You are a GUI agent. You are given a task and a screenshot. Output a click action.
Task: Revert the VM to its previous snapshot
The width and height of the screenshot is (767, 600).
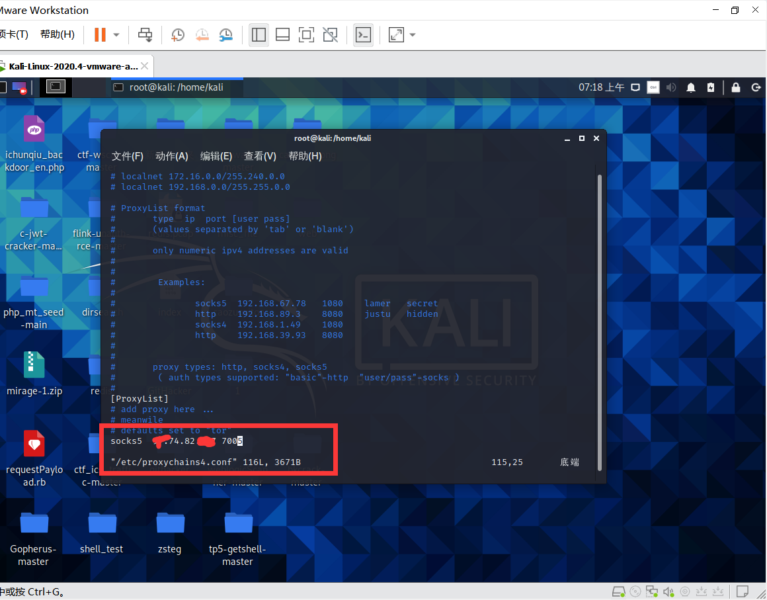pos(202,35)
